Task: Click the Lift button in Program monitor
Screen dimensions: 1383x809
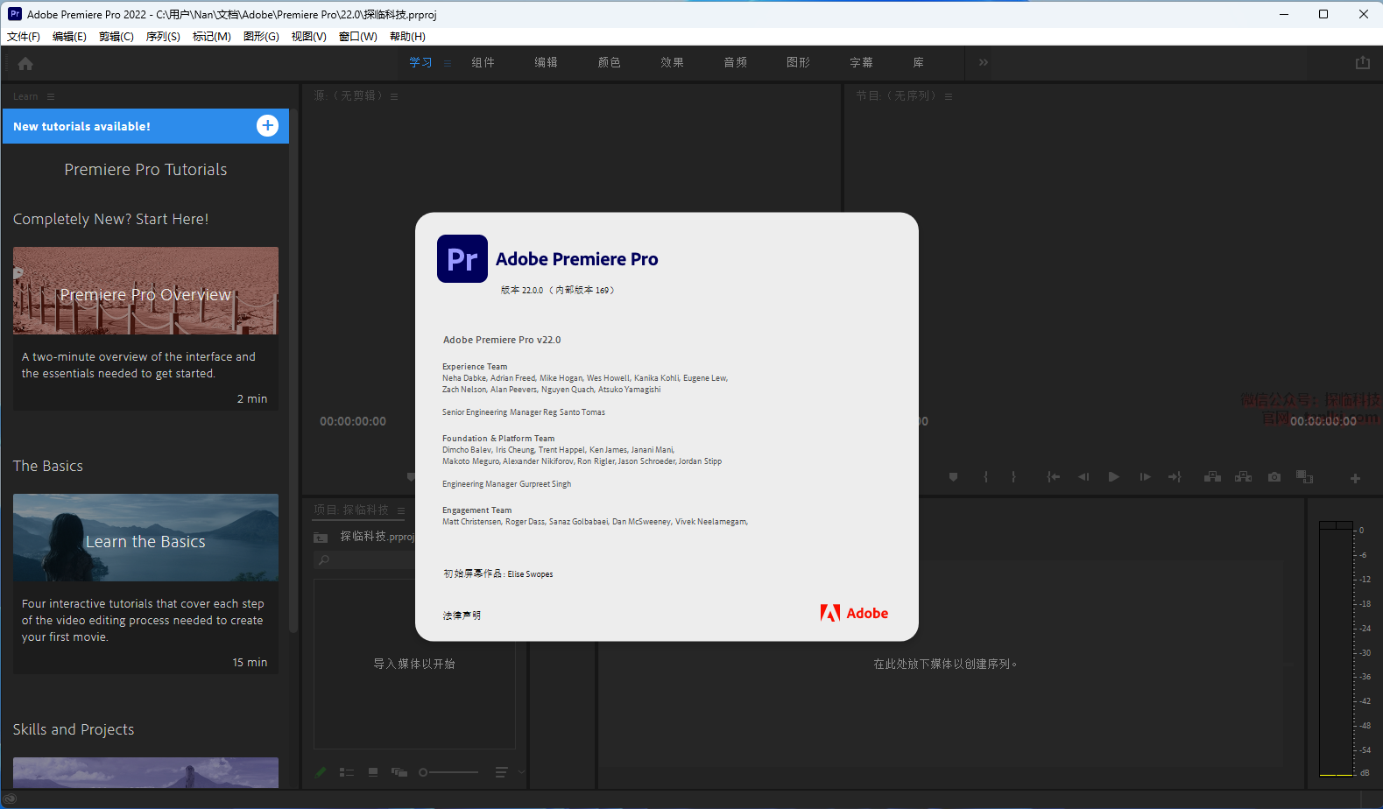Action: (1212, 477)
